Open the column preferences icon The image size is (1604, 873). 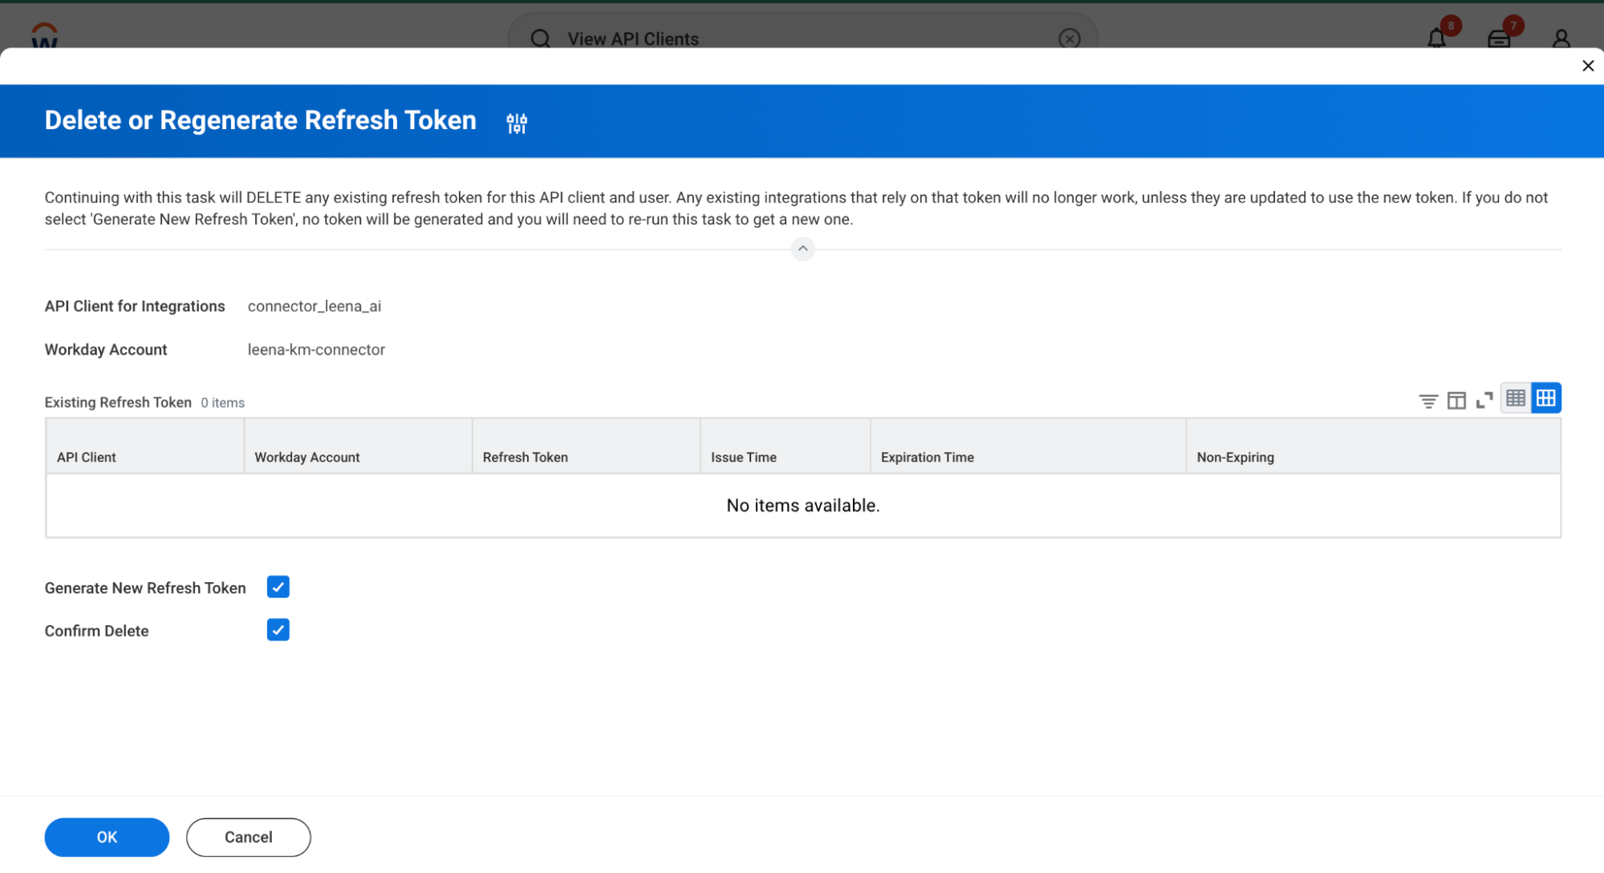(x=1456, y=400)
